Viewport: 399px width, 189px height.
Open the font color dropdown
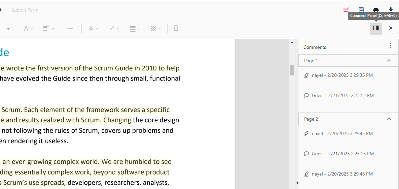(28, 29)
